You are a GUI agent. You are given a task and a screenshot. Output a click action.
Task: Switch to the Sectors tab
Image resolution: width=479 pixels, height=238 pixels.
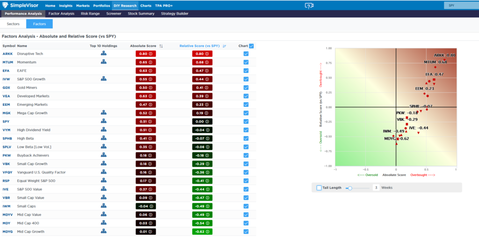click(13, 23)
